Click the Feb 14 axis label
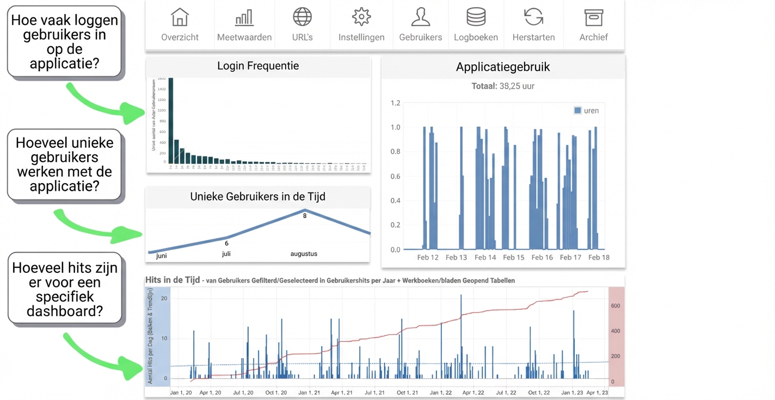 (x=485, y=258)
